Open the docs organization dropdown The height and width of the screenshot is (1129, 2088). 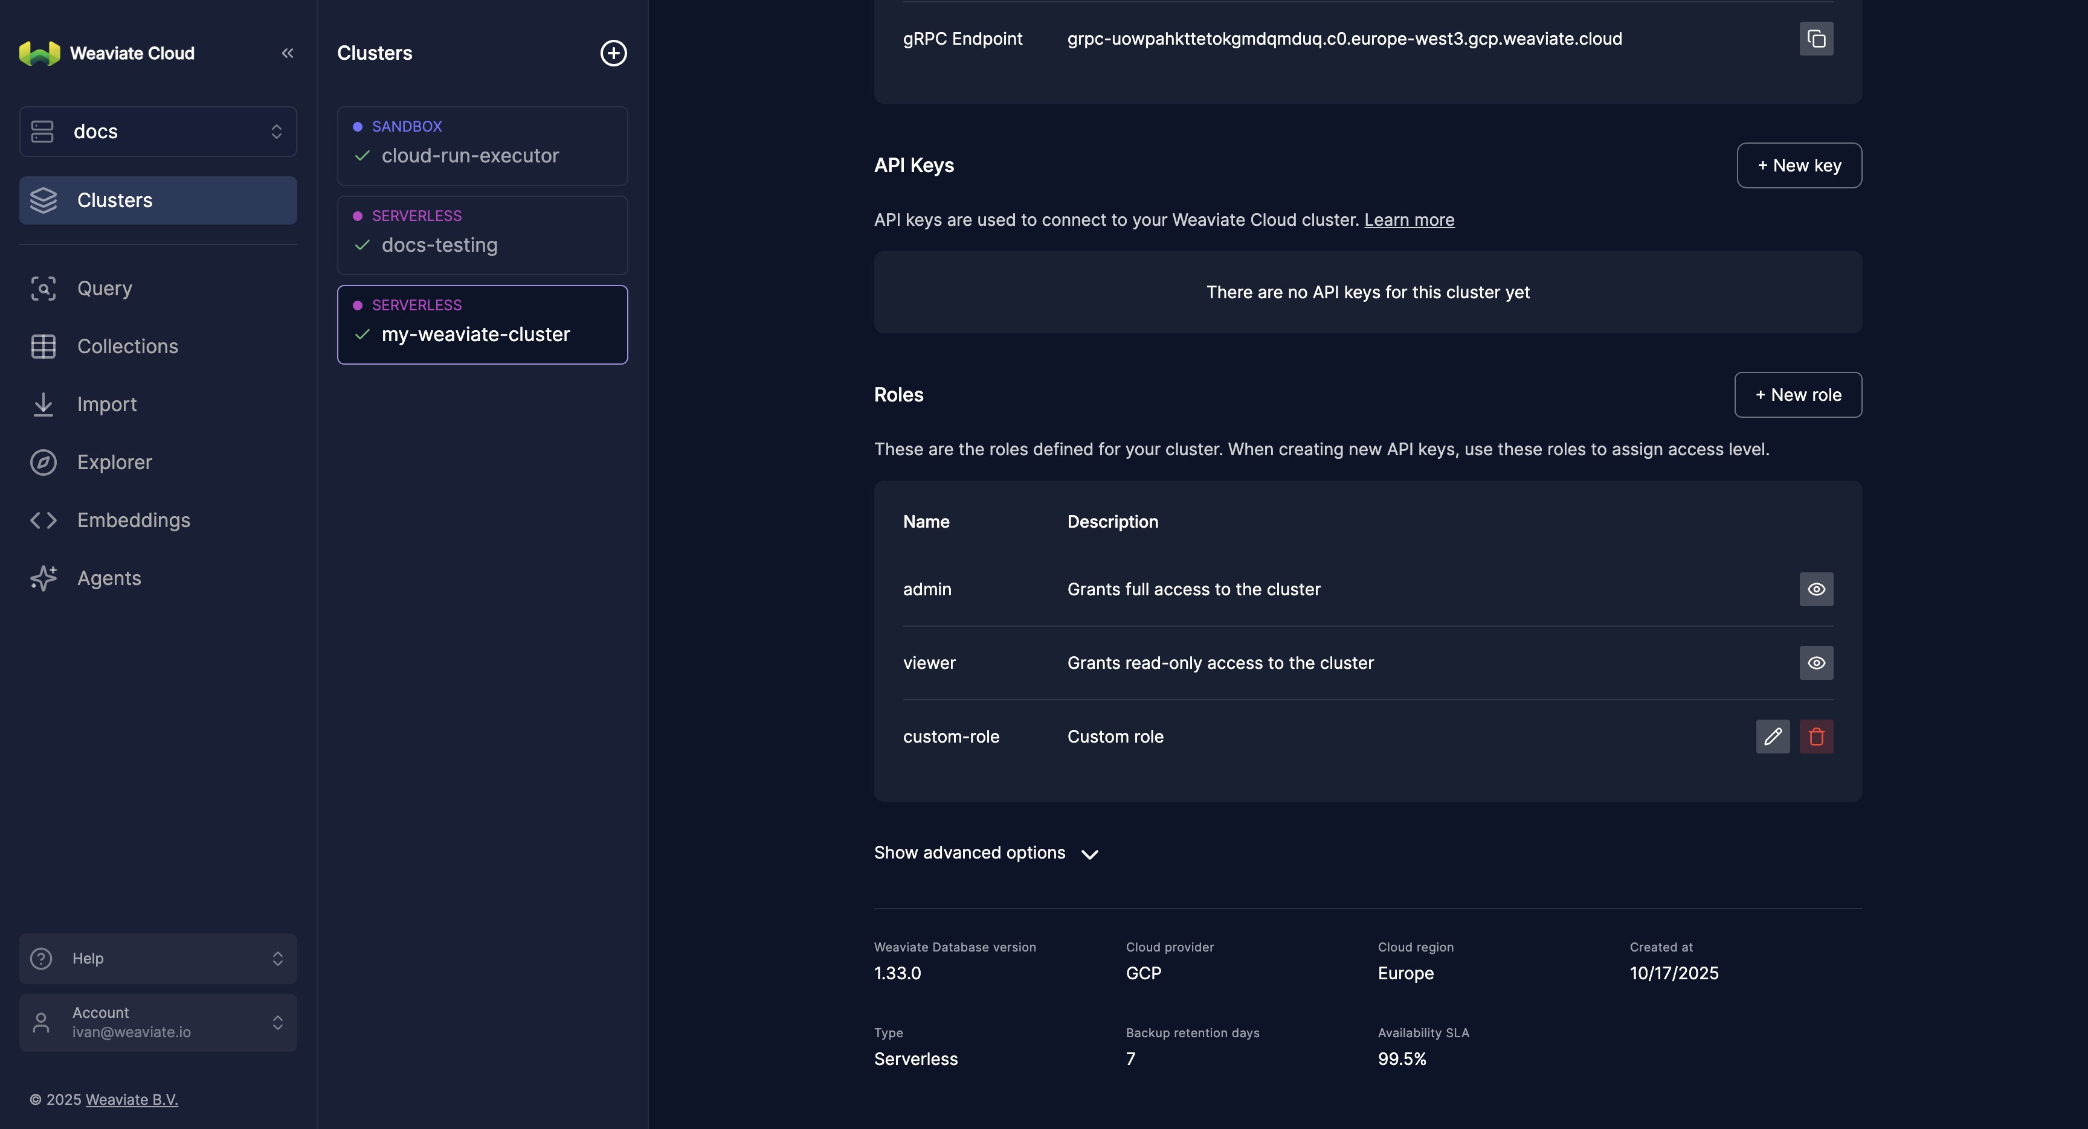click(x=158, y=131)
